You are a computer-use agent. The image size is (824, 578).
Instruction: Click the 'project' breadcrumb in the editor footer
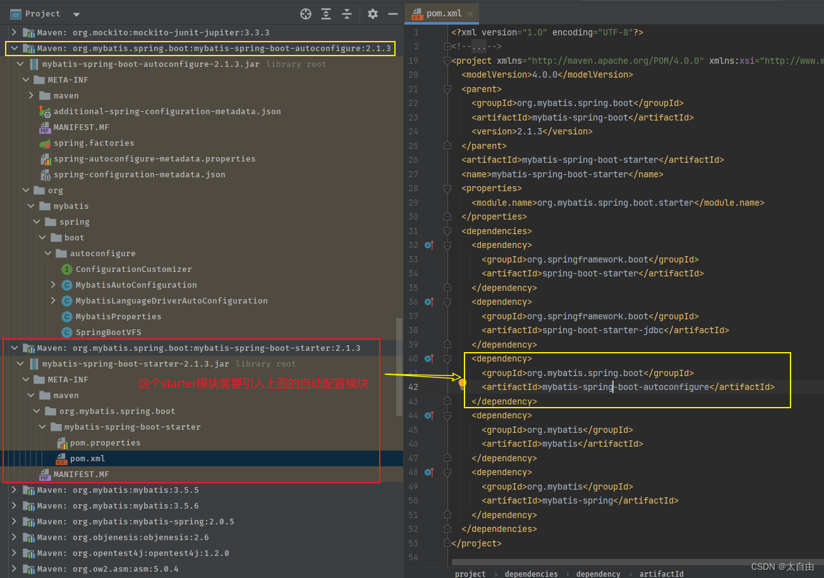pyautogui.click(x=470, y=574)
